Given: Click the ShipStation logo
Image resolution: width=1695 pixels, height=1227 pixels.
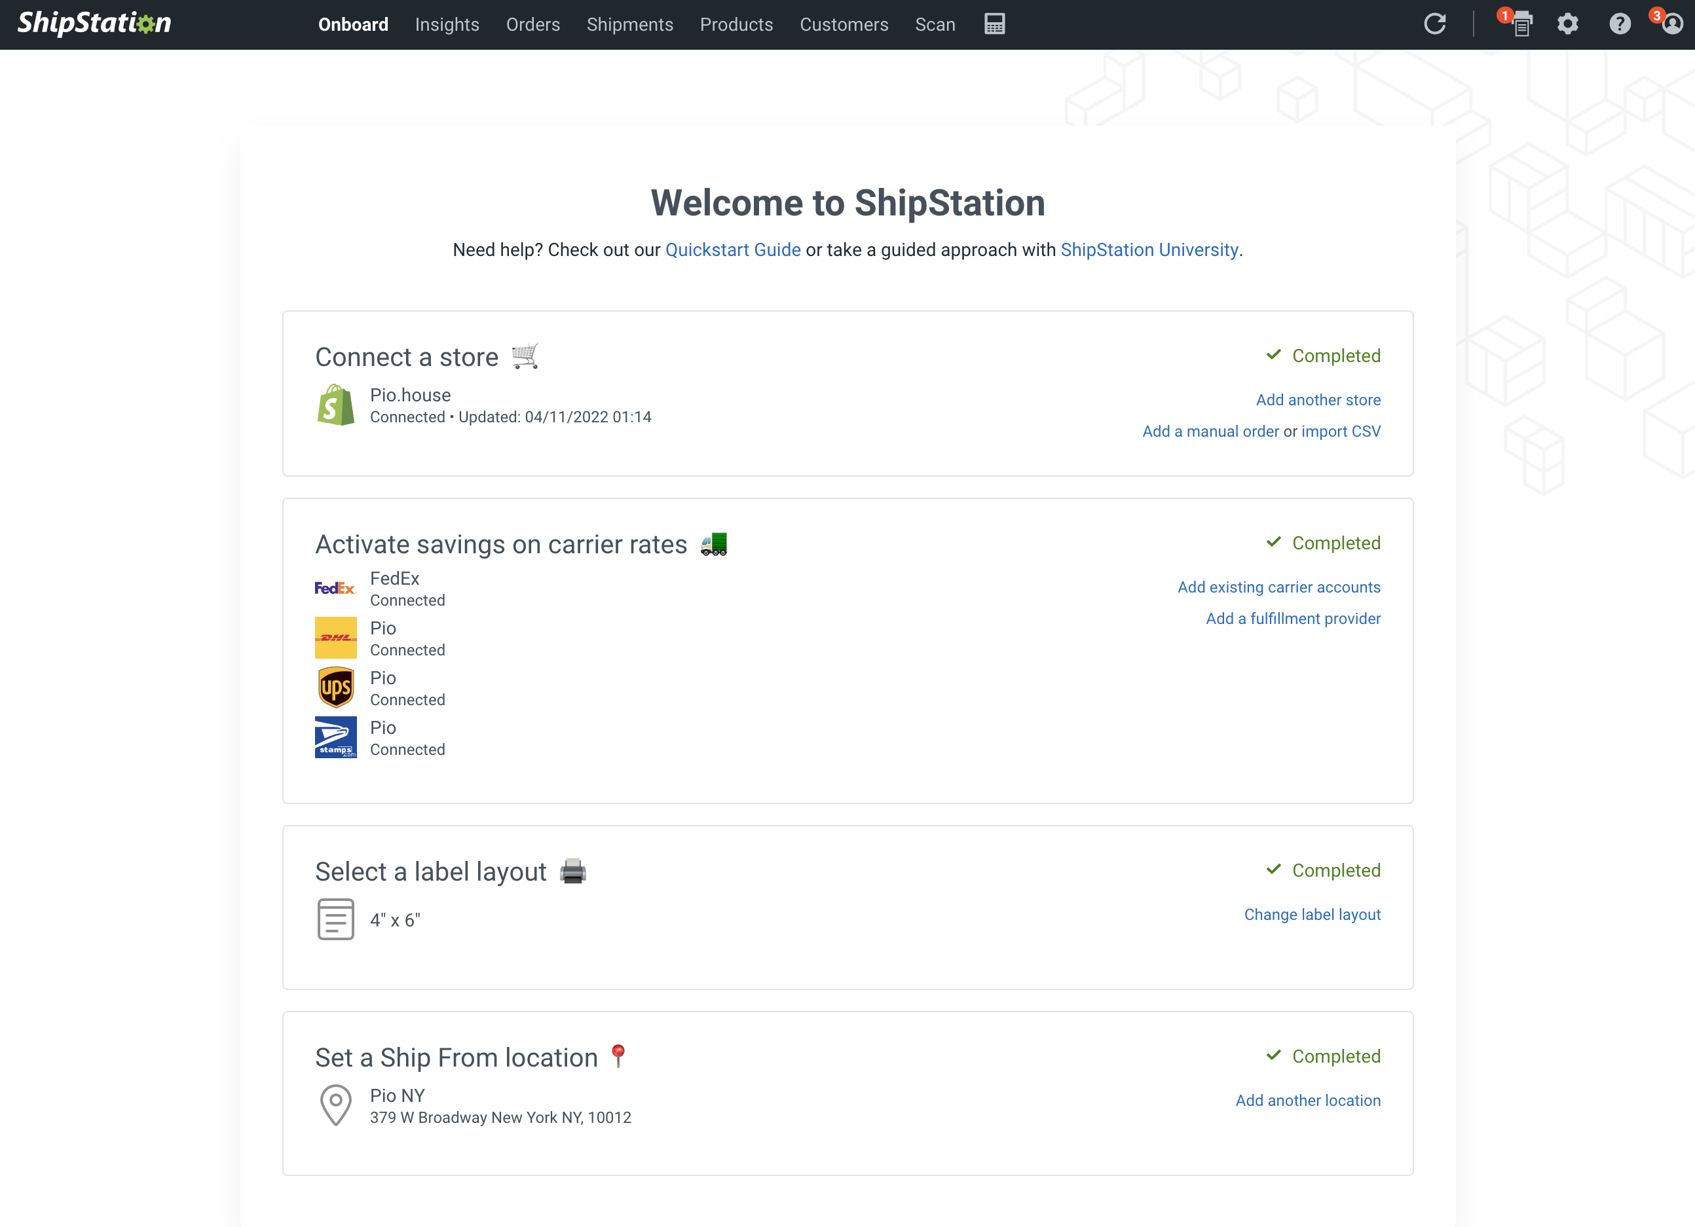Looking at the screenshot, I should pyautogui.click(x=94, y=24).
